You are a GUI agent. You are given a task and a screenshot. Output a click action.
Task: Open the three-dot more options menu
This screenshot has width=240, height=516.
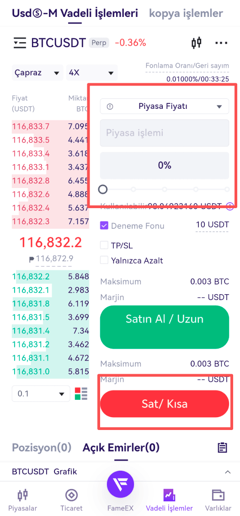coord(221,43)
